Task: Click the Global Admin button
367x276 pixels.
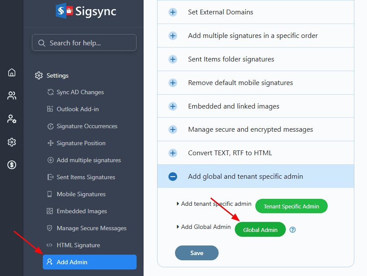Action: point(260,230)
